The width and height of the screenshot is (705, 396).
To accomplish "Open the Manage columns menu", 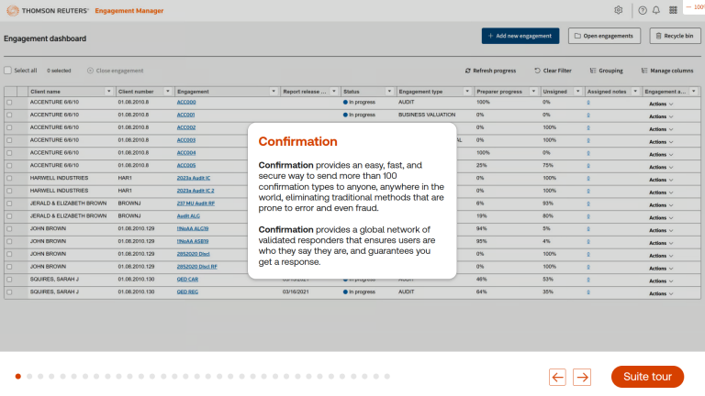I will 667,71.
